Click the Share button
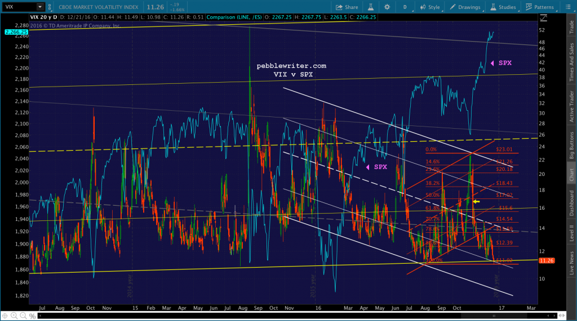 click(x=347, y=7)
